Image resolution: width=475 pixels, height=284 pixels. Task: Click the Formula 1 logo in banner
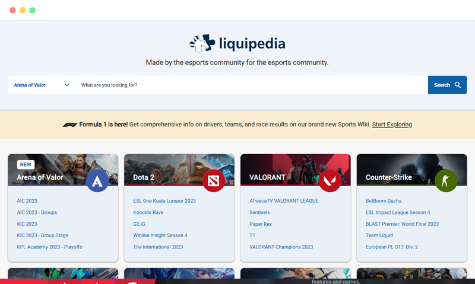point(70,125)
